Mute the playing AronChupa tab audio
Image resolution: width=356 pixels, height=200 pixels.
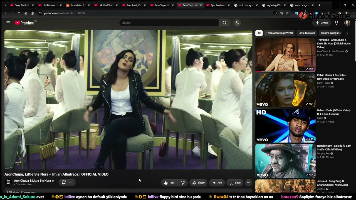[x=196, y=5]
